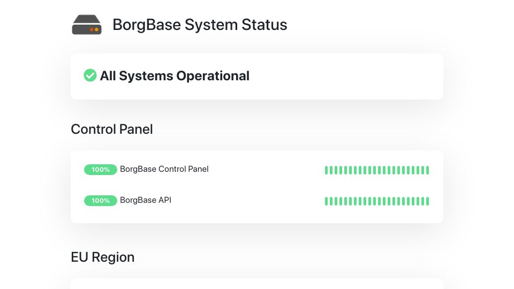Click the 100% badge for BorgBase API
This screenshot has width=514, height=289.
100,201
